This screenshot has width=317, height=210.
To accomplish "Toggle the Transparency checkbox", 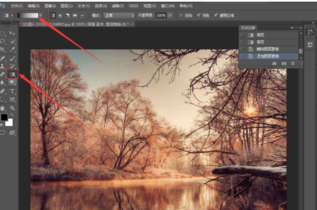I will pos(216,15).
